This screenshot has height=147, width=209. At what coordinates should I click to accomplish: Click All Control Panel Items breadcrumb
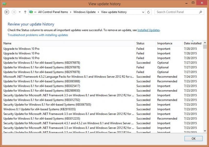pyautogui.click(x=53, y=12)
